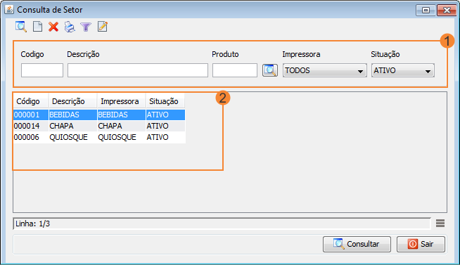Click the printer toolbar icon
The height and width of the screenshot is (265, 460).
70,27
